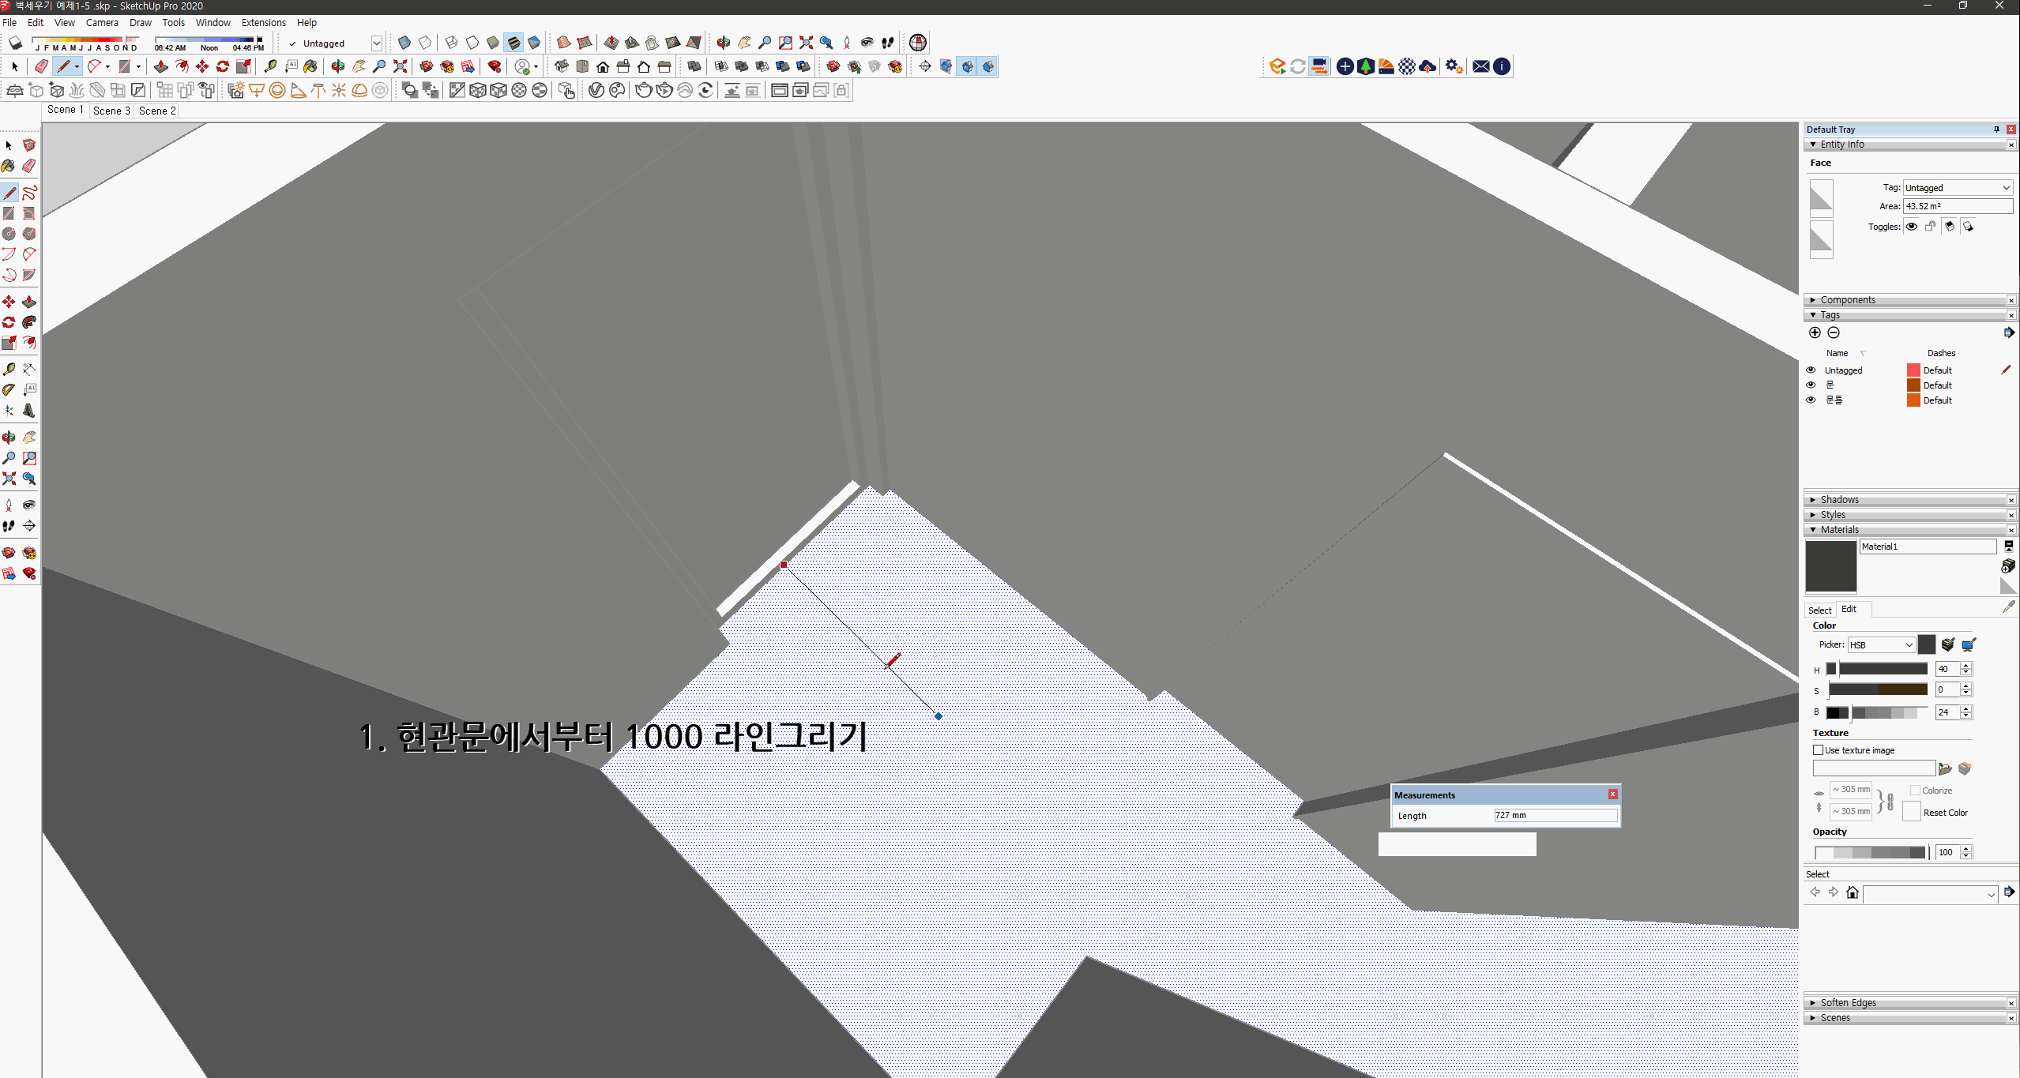Toggle visibility of the Untagged tag
This screenshot has height=1078, width=2020.
(x=1811, y=370)
